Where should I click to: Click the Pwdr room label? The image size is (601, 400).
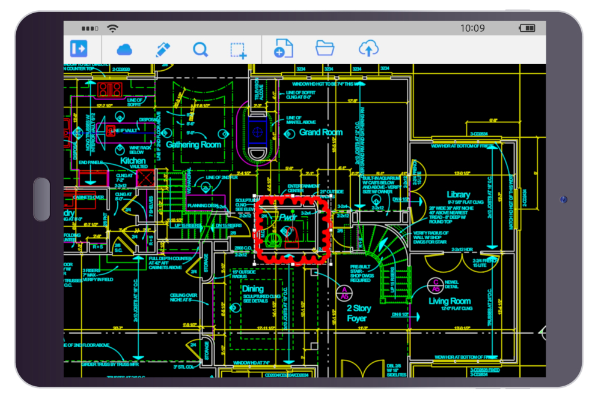pyautogui.click(x=288, y=218)
